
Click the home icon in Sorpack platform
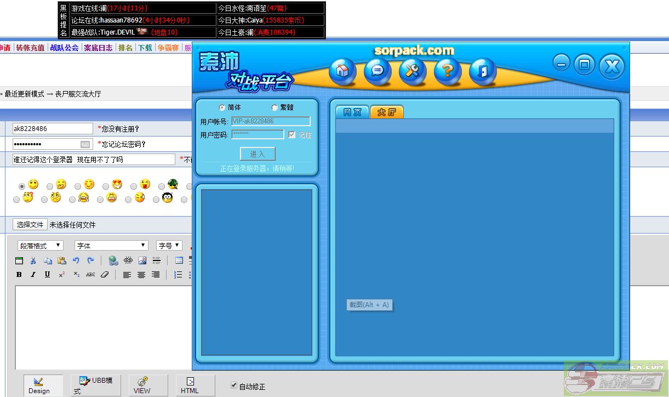342,71
